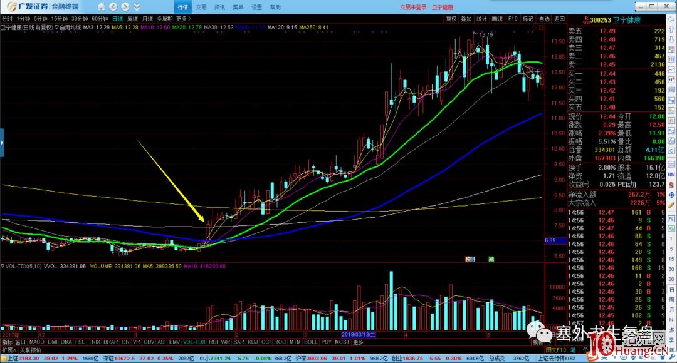
Task: Select the KDJ indicator tab
Action: click(253, 342)
